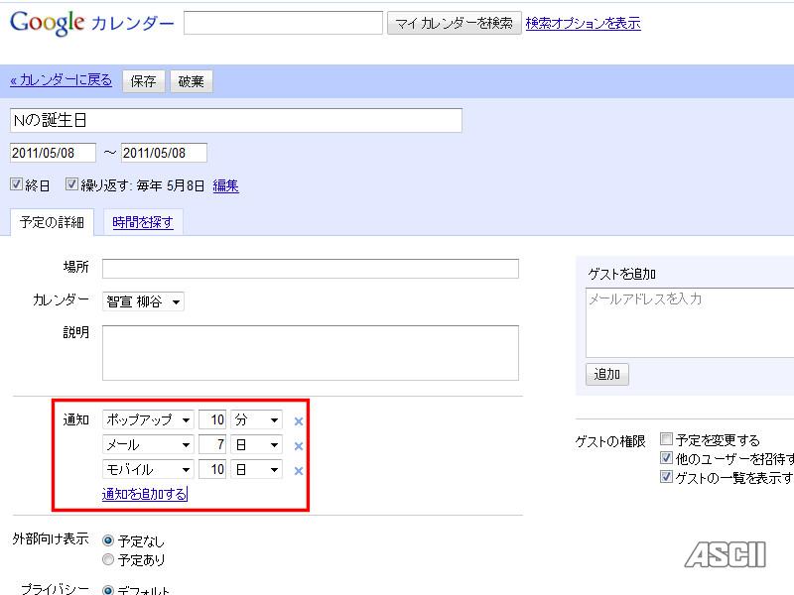
Task: Enable 予定を変更する guest permission
Action: (x=666, y=438)
